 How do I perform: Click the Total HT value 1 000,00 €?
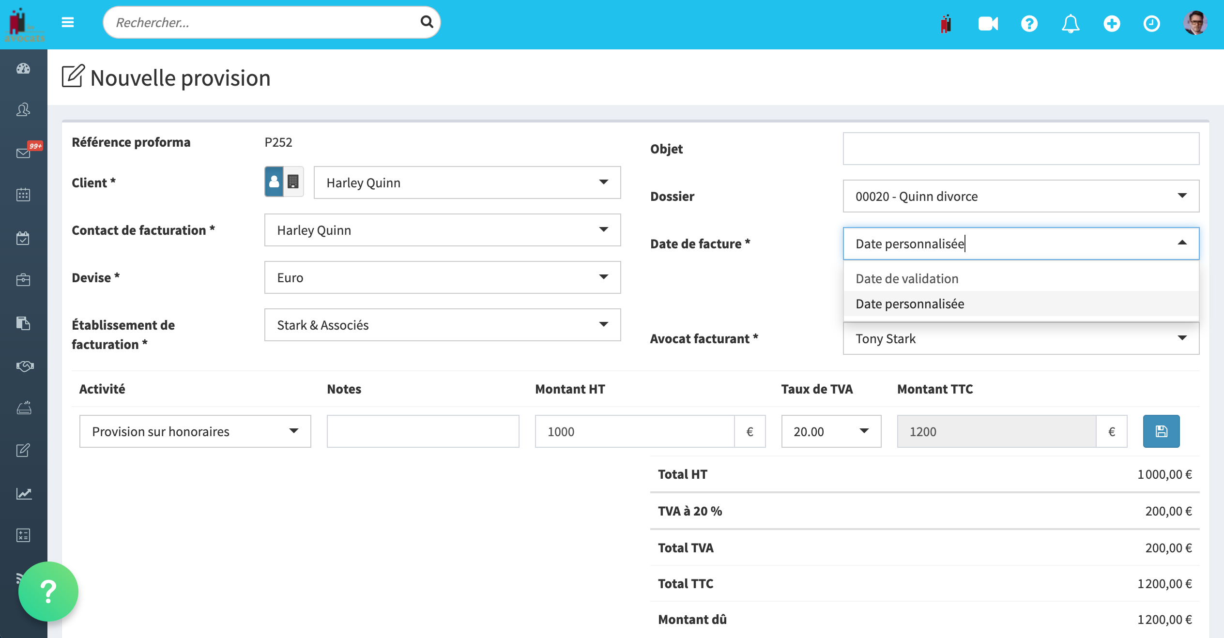(1164, 474)
